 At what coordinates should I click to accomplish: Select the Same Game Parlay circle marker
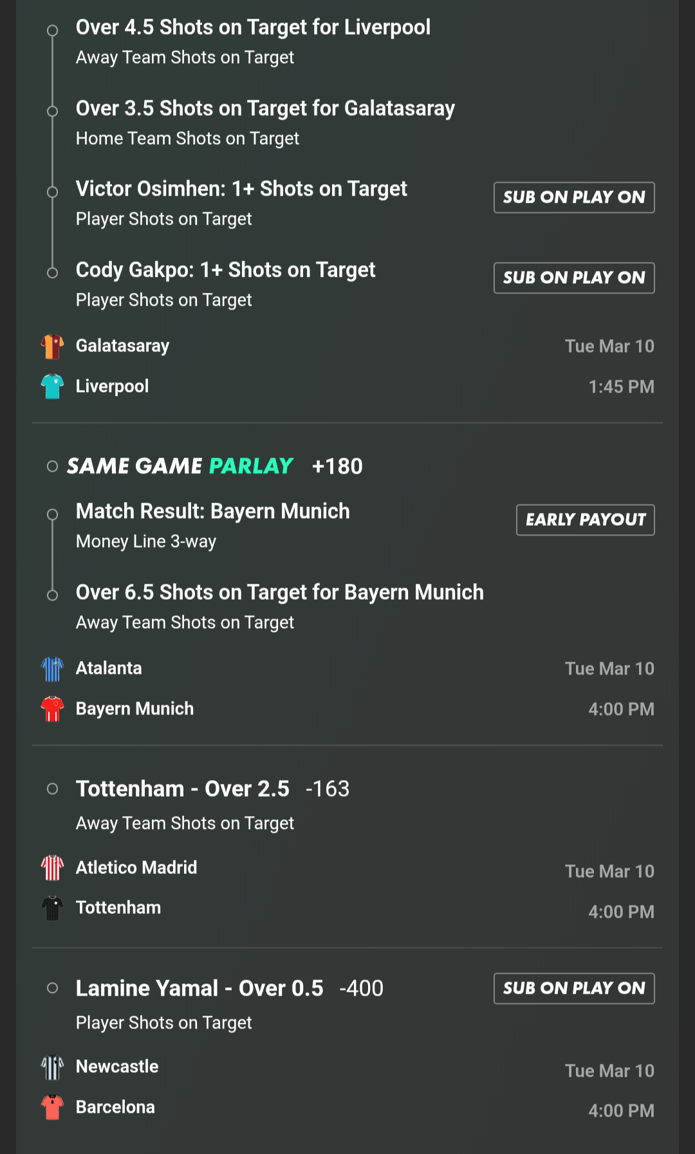53,466
